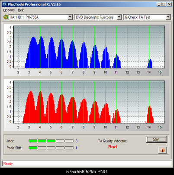
Task: Click the Bad quality result text
Action: click(113, 147)
